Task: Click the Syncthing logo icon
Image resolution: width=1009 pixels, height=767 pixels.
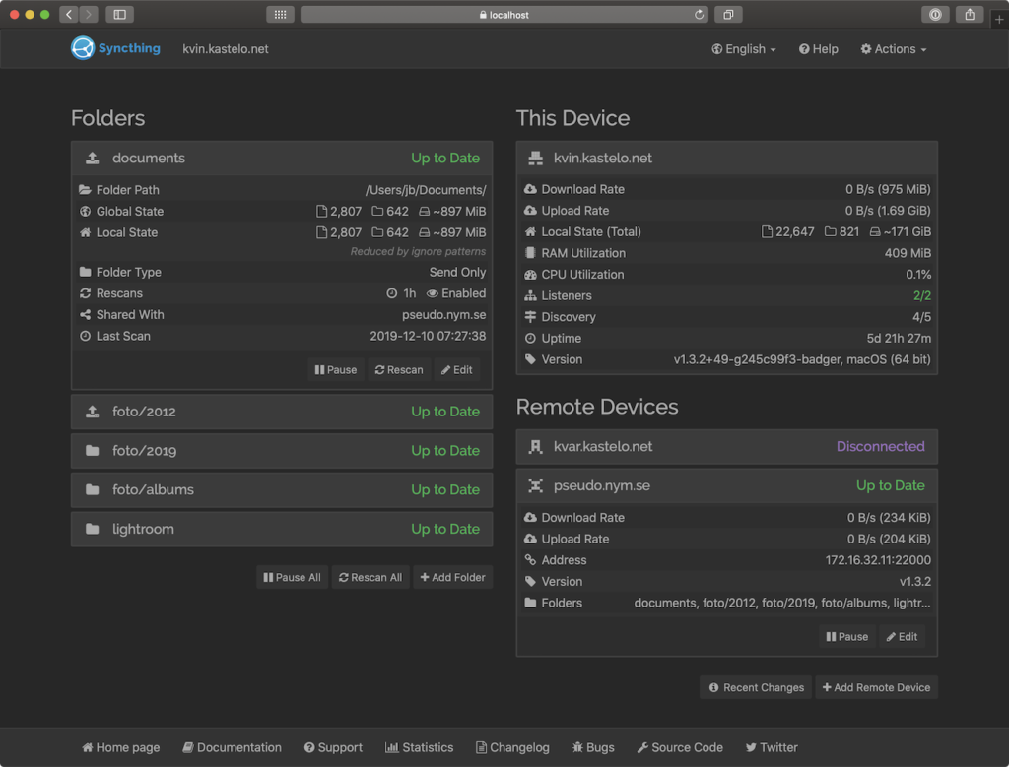Action: tap(83, 48)
